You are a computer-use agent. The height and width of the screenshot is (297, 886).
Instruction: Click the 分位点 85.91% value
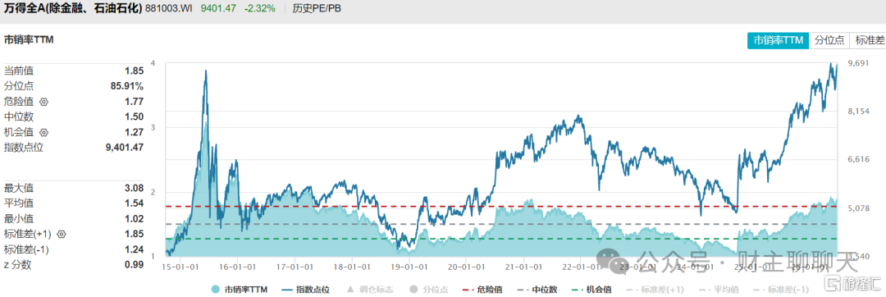pos(127,86)
